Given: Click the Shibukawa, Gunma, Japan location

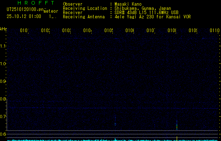Looking at the screenshot, I should coord(142,8).
